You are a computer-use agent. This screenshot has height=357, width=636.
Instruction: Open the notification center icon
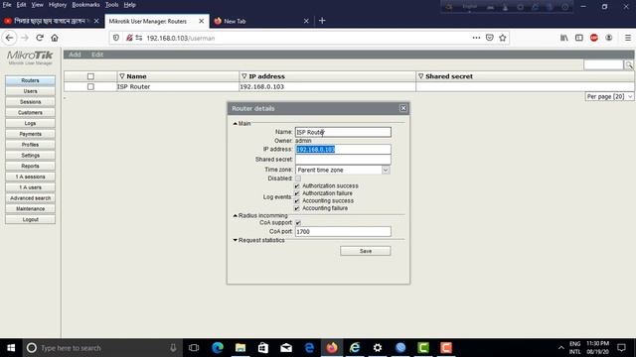coord(621,348)
